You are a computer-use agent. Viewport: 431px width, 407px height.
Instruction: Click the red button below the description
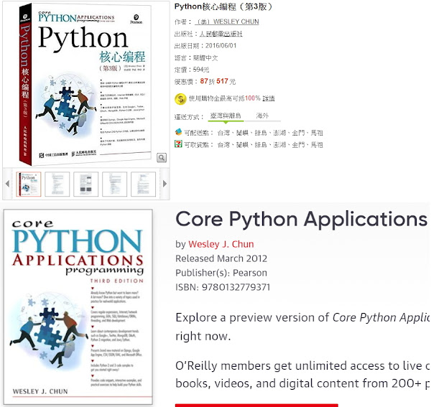(x=256, y=405)
